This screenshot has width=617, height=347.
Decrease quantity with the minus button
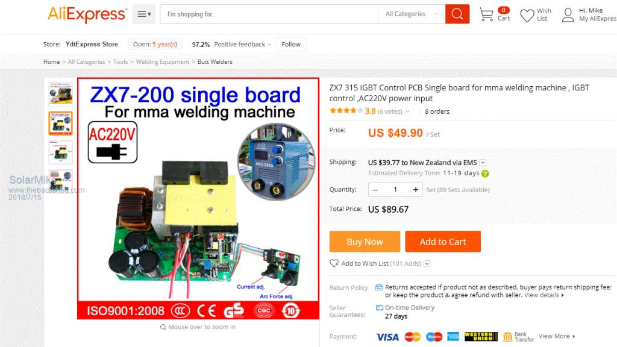(x=375, y=190)
